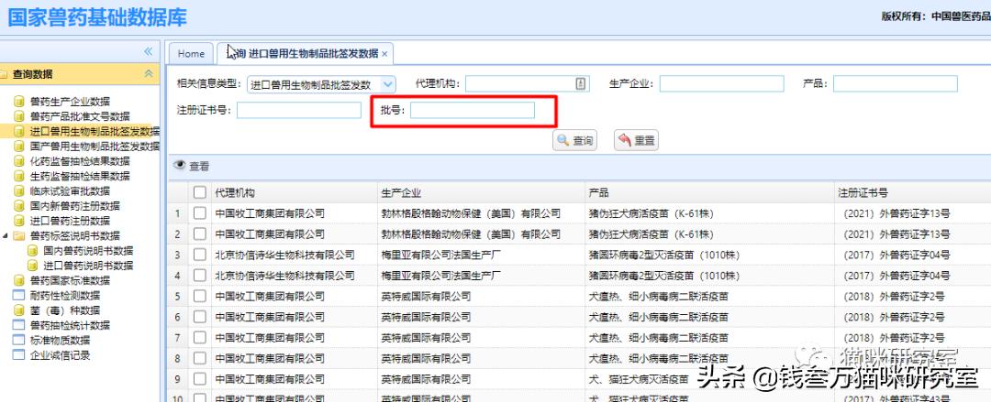The image size is (991, 402).
Task: Open 进口兽药说明书数据 sub-item
Action: pyautogui.click(x=88, y=266)
